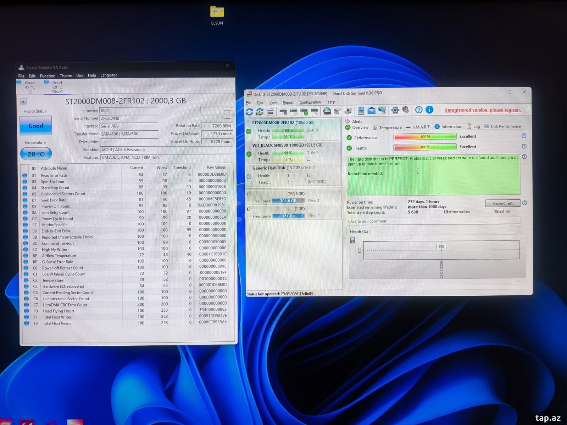Image resolution: width=567 pixels, height=425 pixels.
Task: Click the blue notepad report icon
Action: (361, 110)
